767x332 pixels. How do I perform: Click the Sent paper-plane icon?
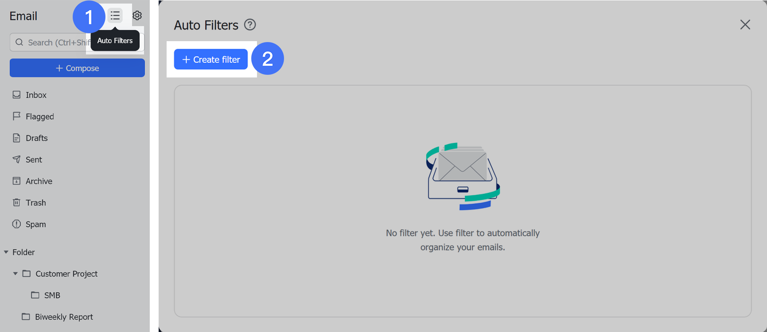click(x=16, y=159)
